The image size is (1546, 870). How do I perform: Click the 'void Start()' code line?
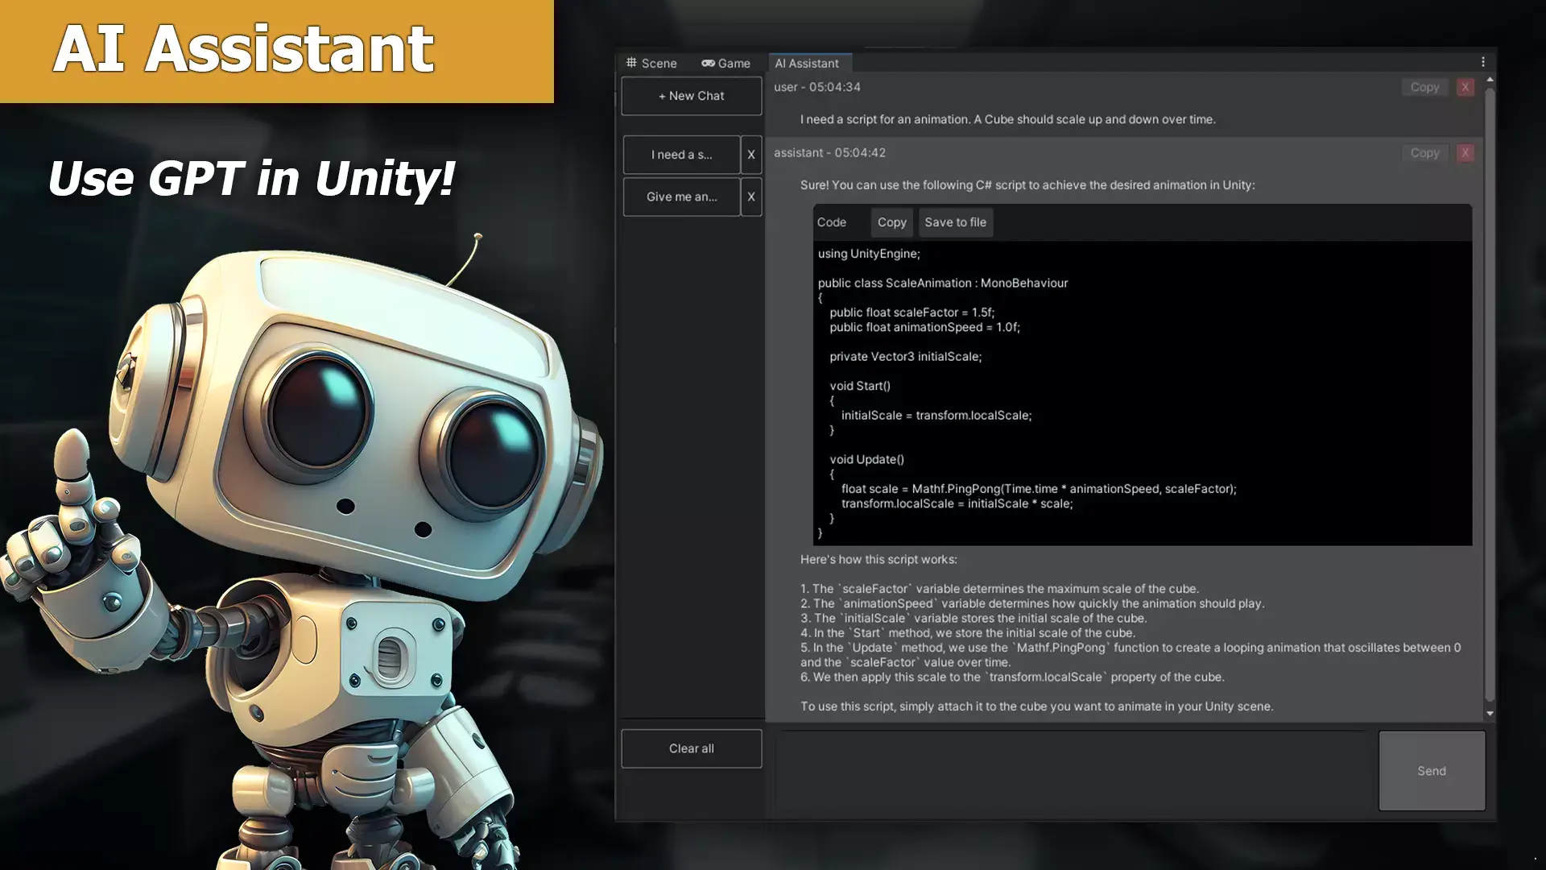pyautogui.click(x=860, y=386)
